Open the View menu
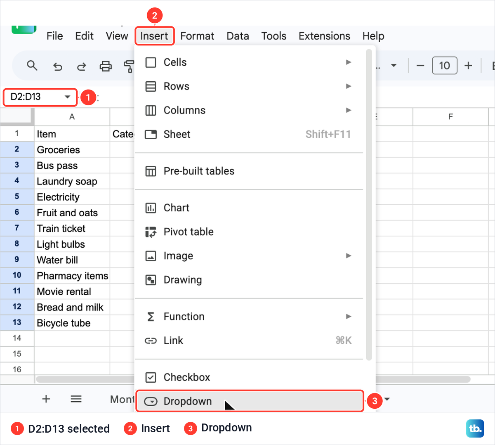495x445 pixels. (117, 36)
